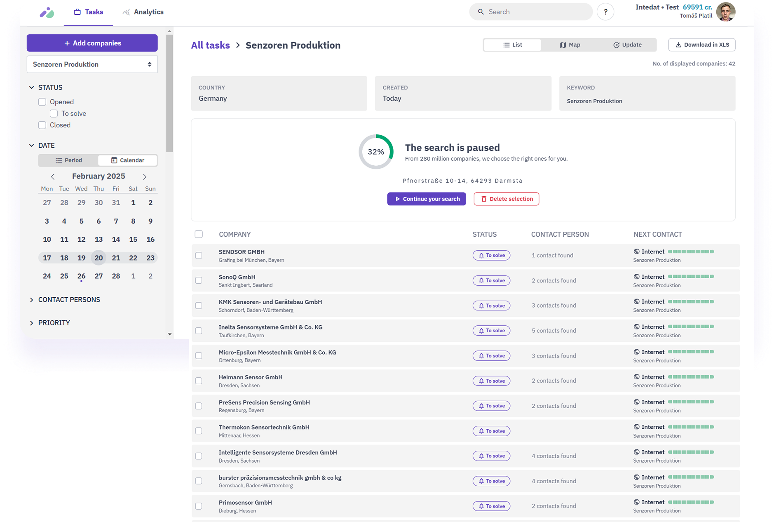Click globe icon in Micro-Epsilon row
Image resolution: width=774 pixels, height=522 pixels.
pos(636,352)
